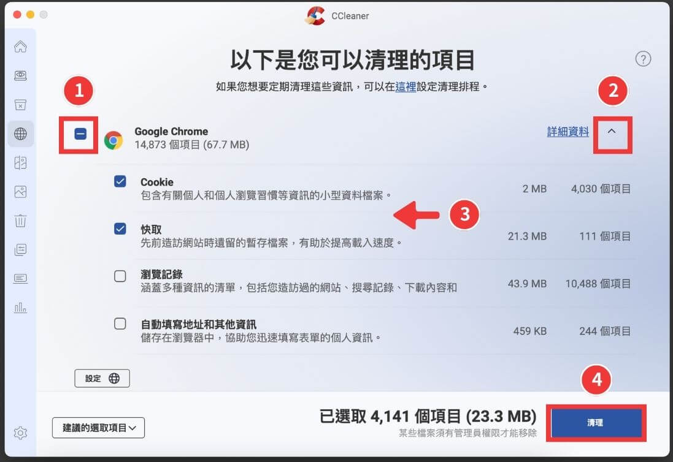Select the 自動填寫地址和其他資訊 row title
Viewport: 673px width, 462px height.
pyautogui.click(x=198, y=324)
